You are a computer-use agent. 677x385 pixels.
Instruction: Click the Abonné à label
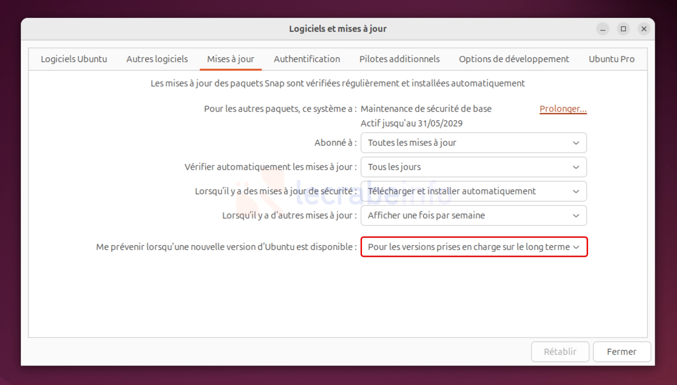335,143
